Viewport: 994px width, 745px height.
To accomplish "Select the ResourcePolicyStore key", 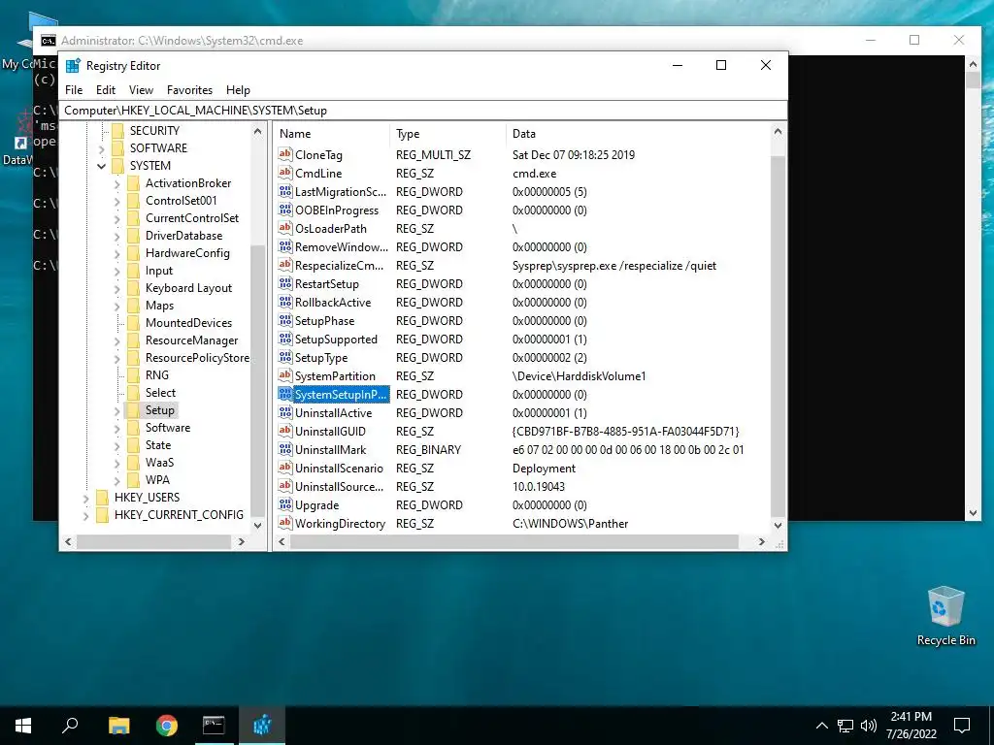I will point(197,357).
